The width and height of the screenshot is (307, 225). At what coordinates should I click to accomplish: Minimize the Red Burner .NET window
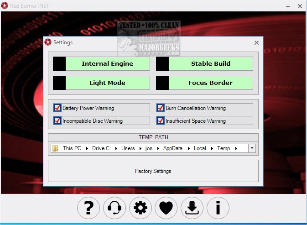[288, 6]
